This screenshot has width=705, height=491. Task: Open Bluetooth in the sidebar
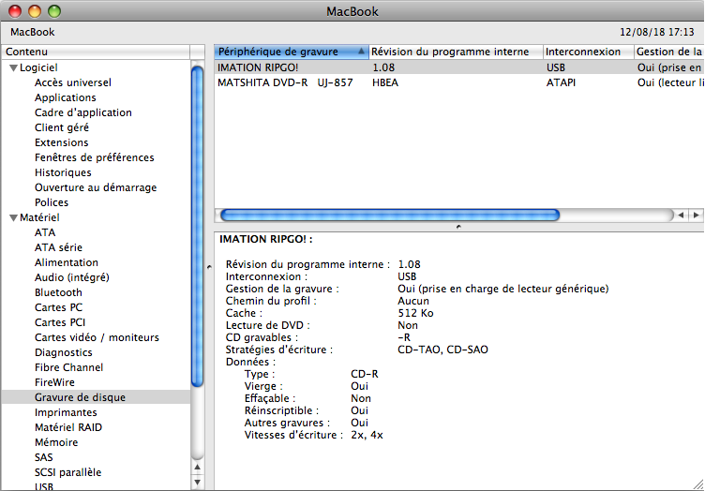[x=58, y=292]
